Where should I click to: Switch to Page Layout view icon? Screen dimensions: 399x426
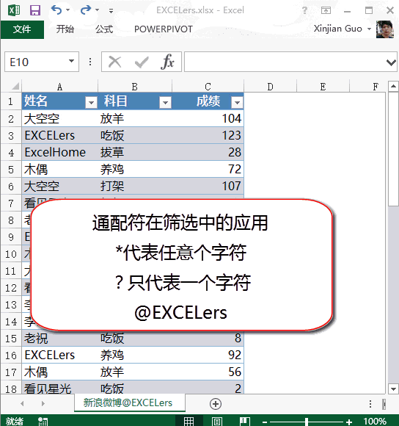(x=216, y=421)
